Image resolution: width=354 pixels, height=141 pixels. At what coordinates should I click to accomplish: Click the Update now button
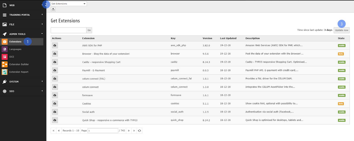342,30
